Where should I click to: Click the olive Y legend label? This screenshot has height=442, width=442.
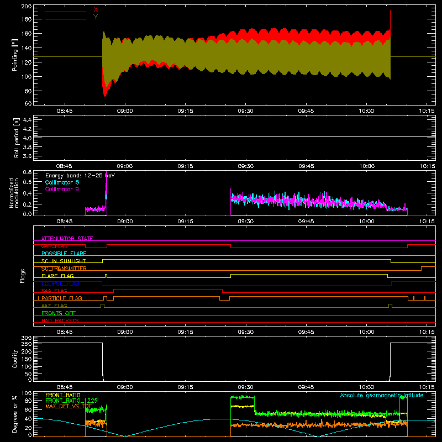[96, 17]
